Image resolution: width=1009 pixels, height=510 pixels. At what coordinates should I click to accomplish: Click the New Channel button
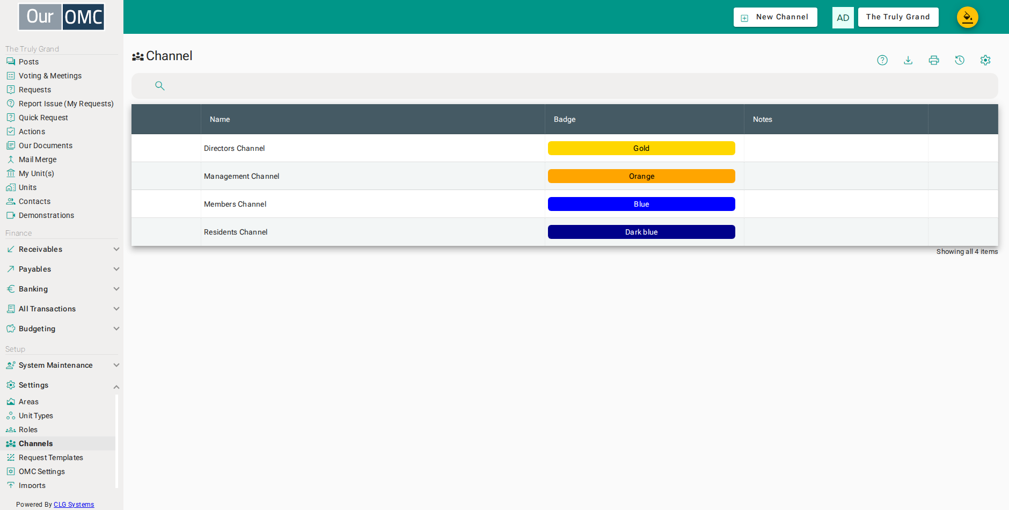click(x=776, y=17)
